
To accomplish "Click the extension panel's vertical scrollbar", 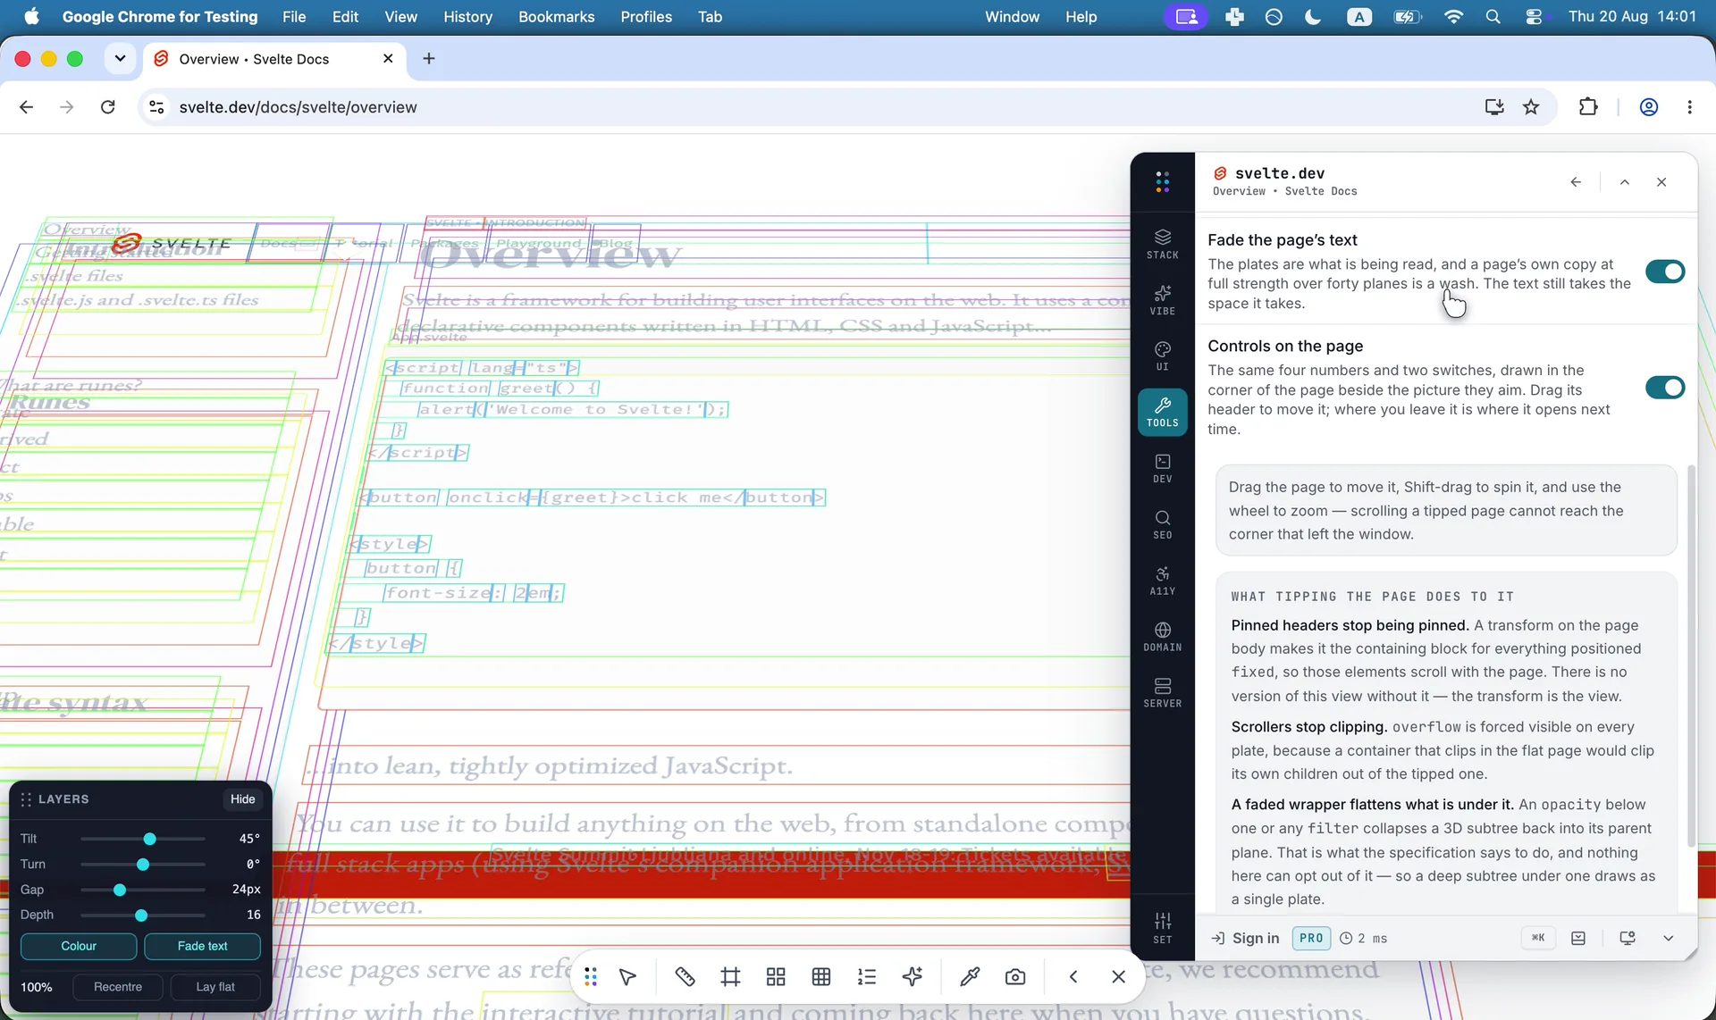I will [1691, 656].
